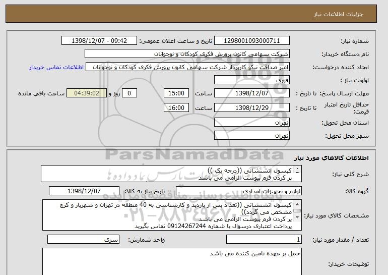Screen dimensions: 388x275
Task: Click the text ساعت باقی مانده
Action: [x=41, y=93]
